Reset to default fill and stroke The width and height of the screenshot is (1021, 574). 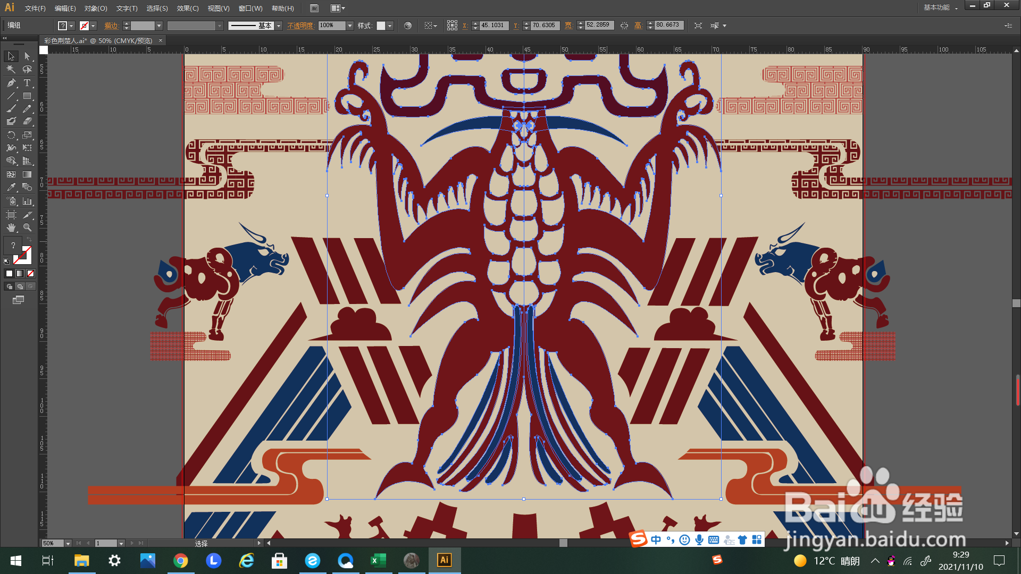[6, 261]
